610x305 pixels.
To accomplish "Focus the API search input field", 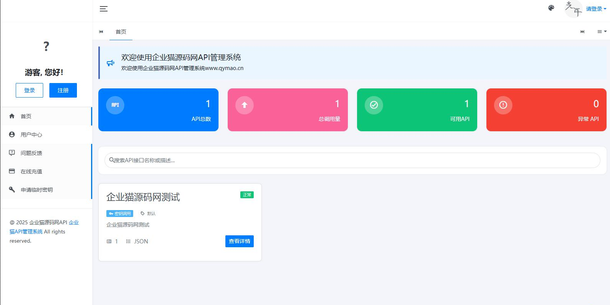I will coord(352,160).
